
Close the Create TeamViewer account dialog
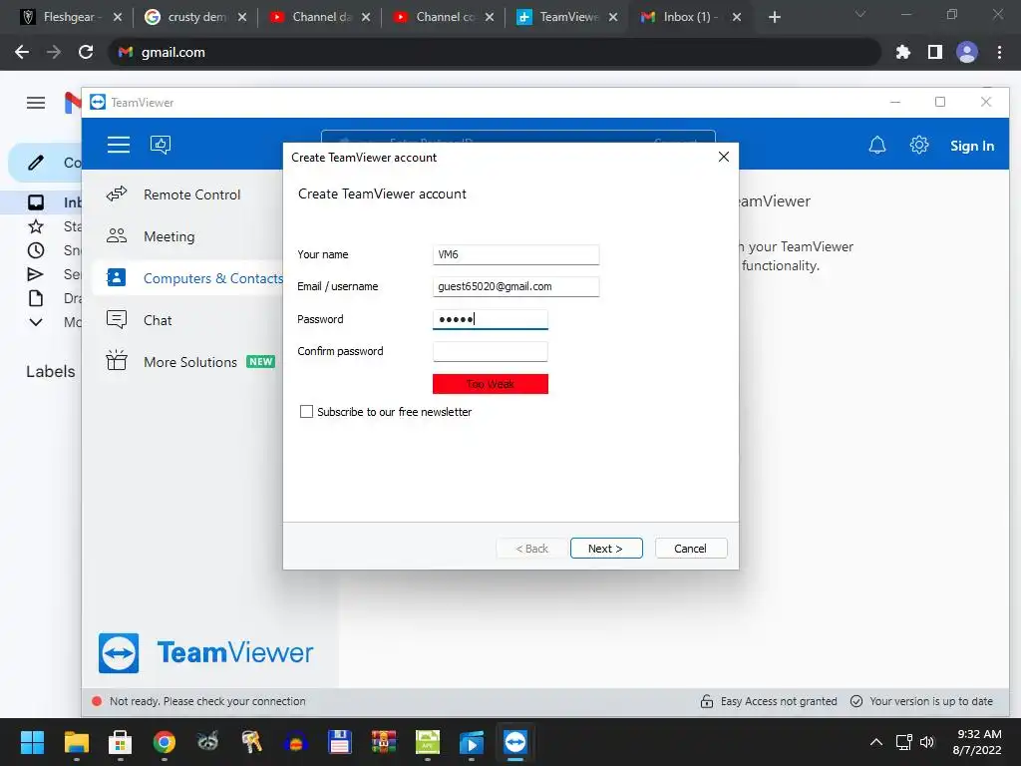pos(724,157)
